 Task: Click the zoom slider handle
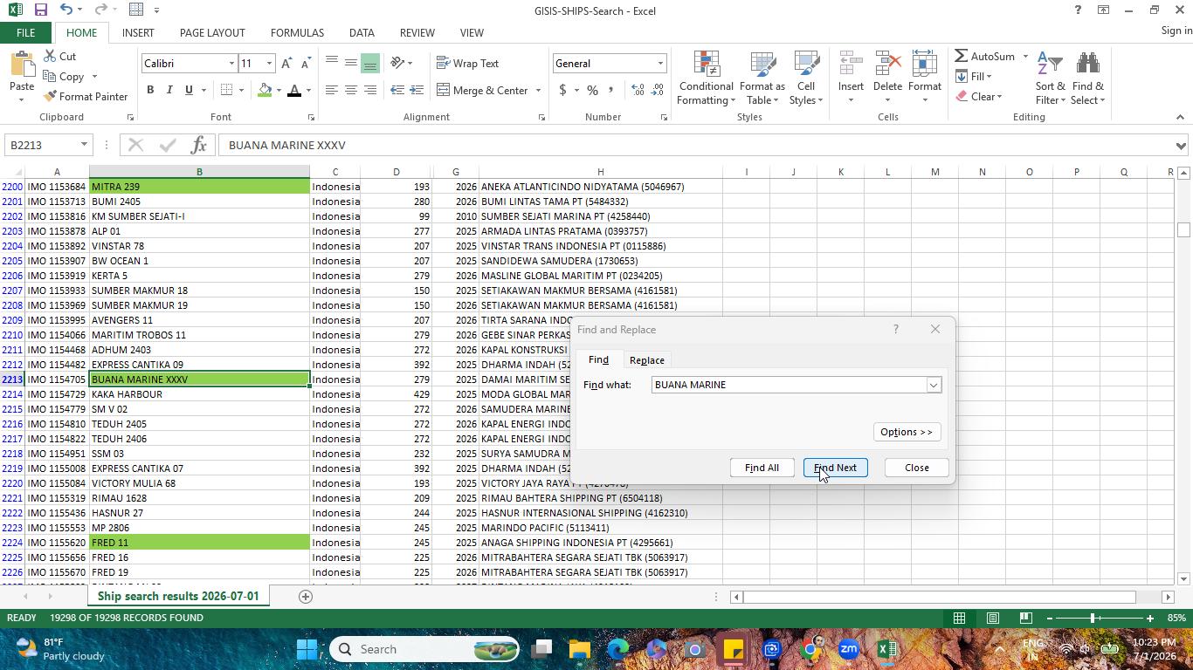1092,619
